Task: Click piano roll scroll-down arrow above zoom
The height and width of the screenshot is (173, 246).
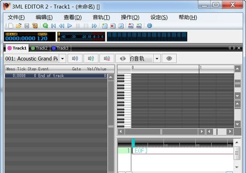Action: (x=237, y=96)
